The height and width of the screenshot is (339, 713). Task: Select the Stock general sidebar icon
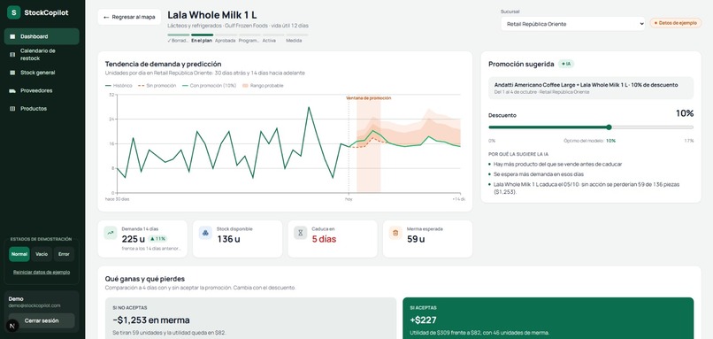point(12,73)
